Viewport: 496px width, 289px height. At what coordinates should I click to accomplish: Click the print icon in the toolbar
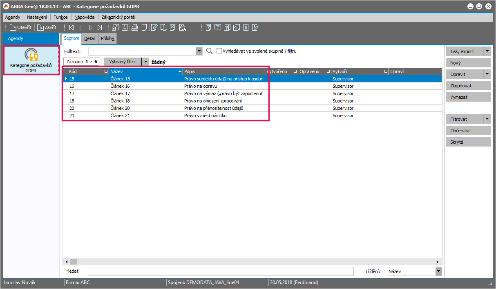[x=134, y=28]
